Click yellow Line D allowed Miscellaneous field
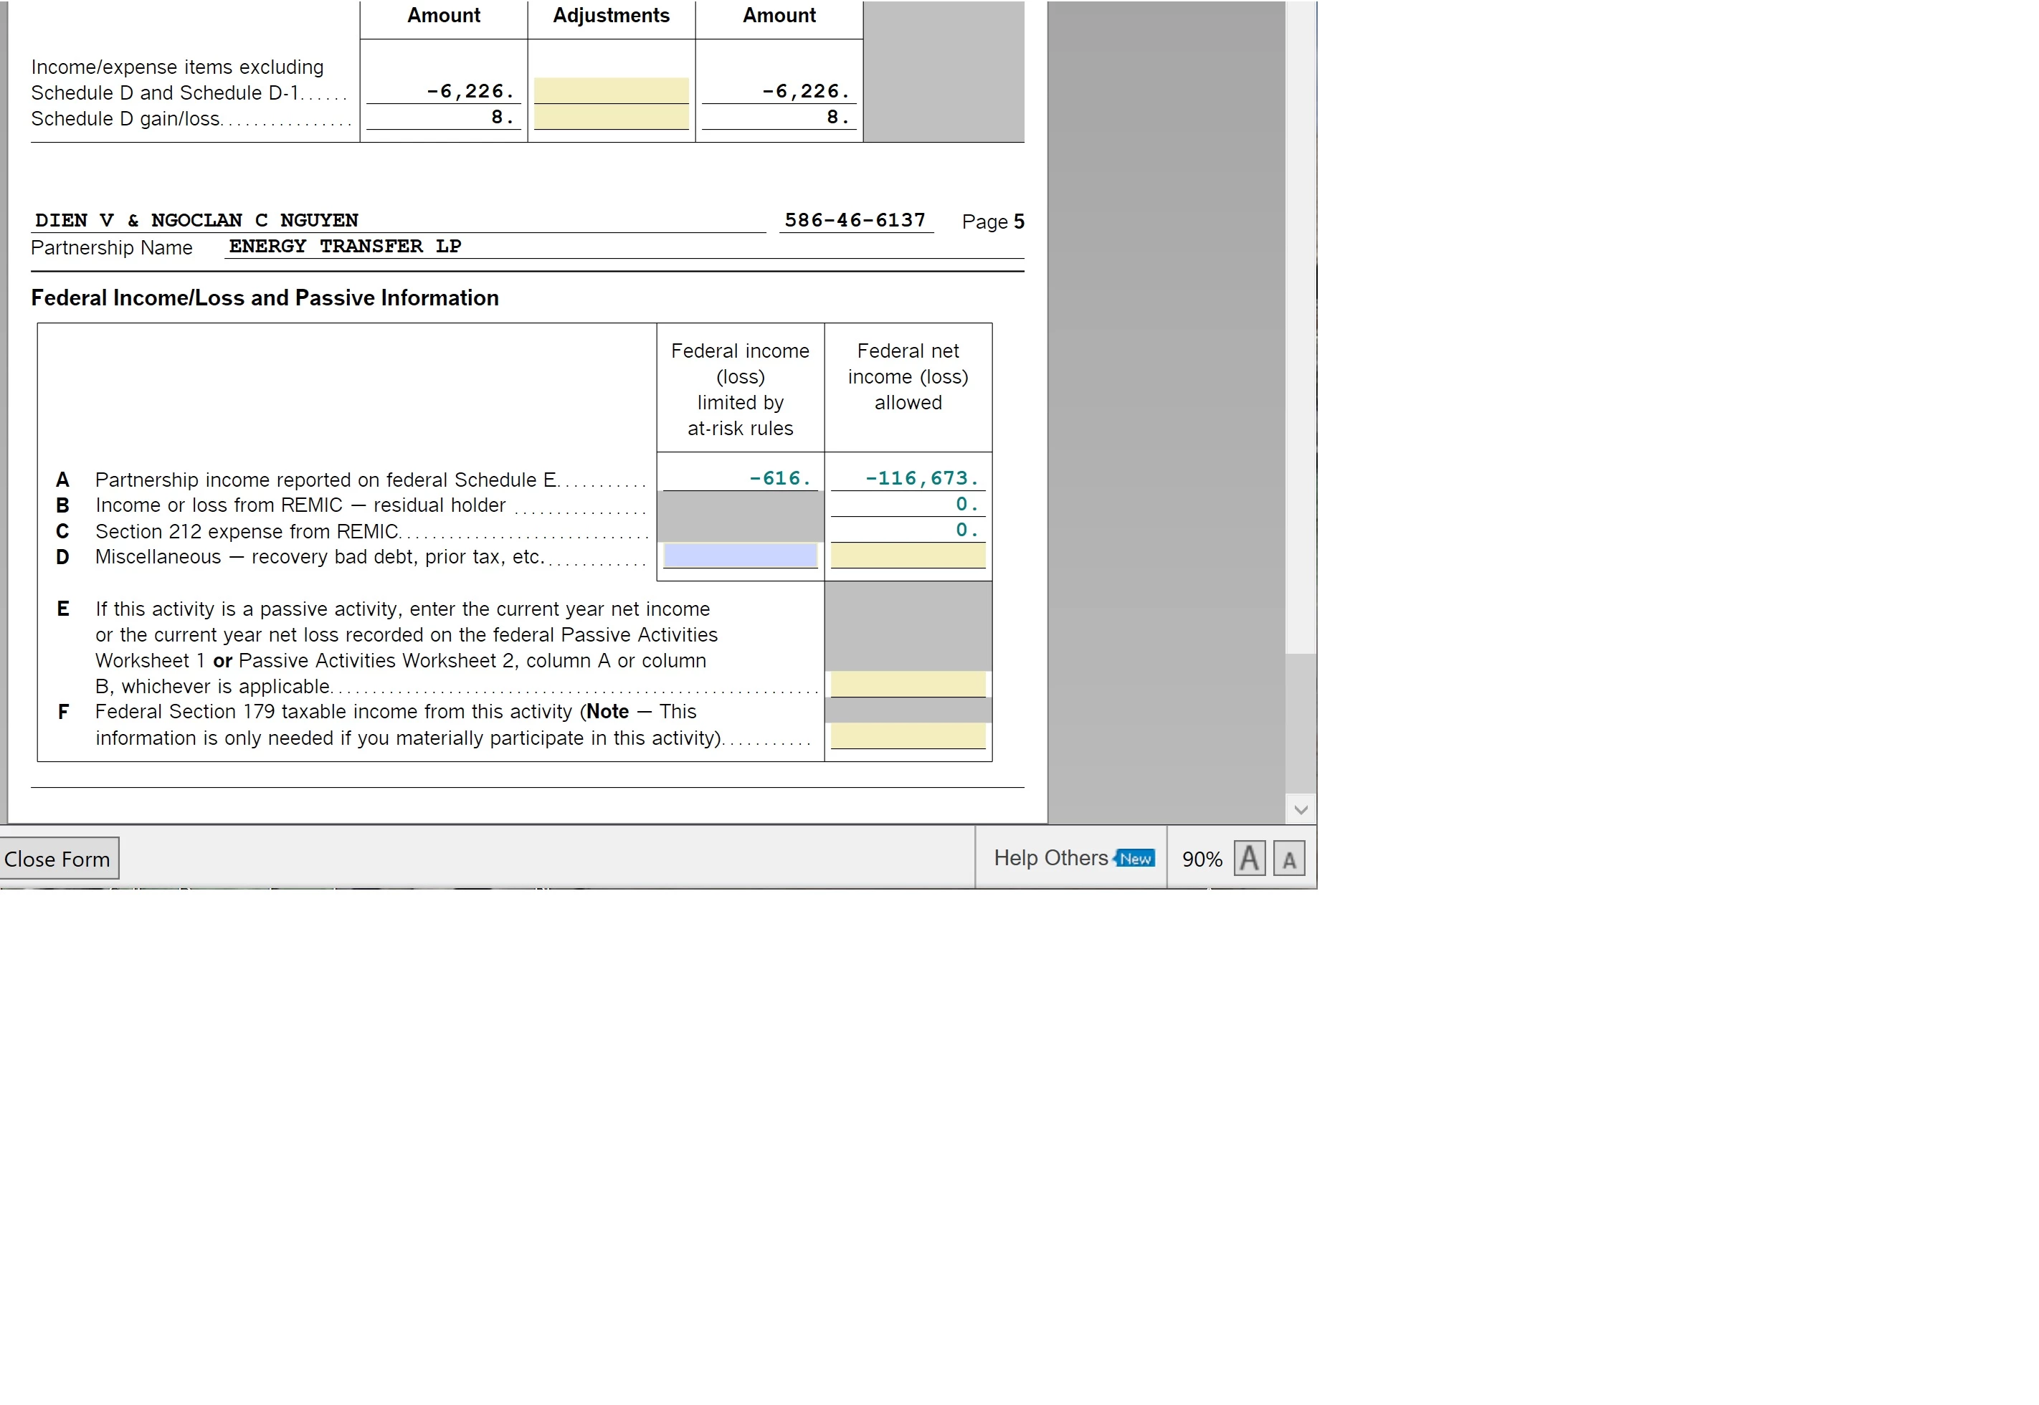 [x=907, y=556]
